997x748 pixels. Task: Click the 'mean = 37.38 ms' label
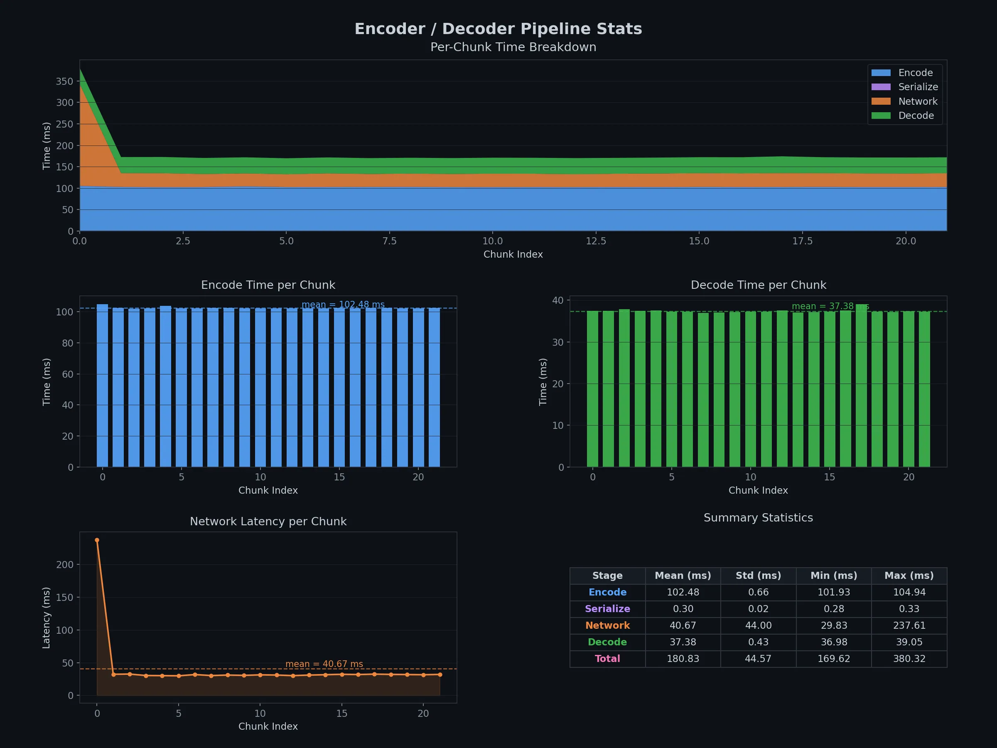(x=830, y=306)
